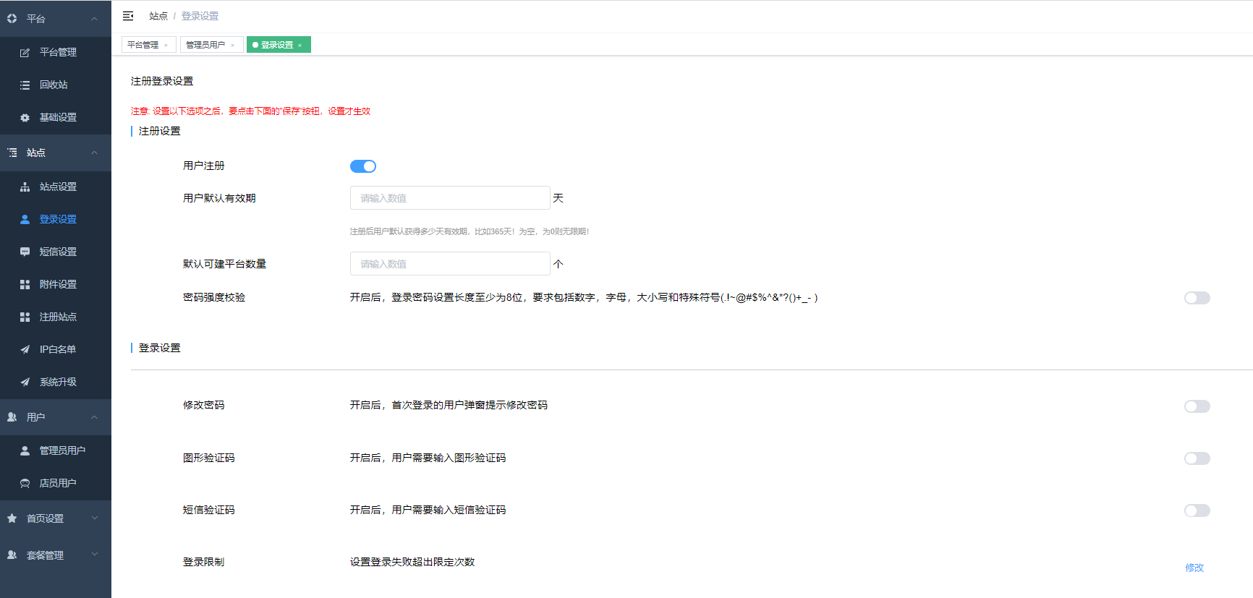The width and height of the screenshot is (1253, 598).
Task: Click the 回收站 list icon
Action: [x=25, y=85]
